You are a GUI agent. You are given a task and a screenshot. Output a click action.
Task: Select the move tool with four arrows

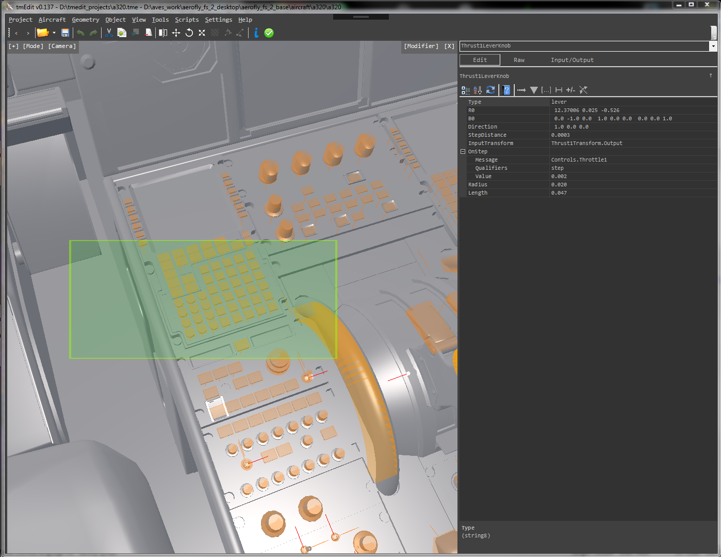pyautogui.click(x=176, y=33)
